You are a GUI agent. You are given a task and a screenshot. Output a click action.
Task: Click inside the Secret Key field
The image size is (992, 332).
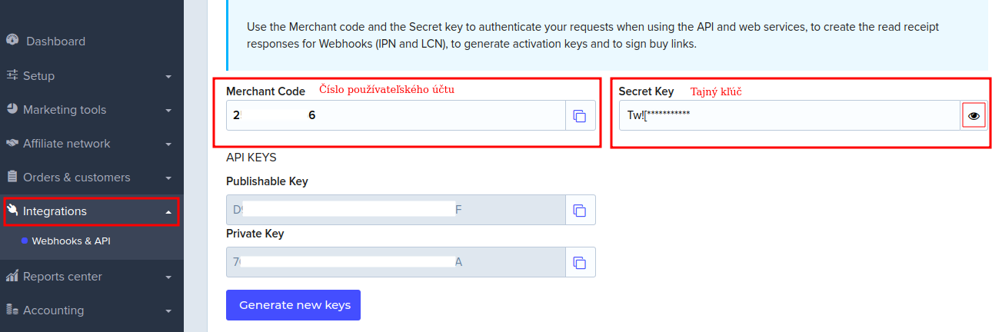[788, 115]
